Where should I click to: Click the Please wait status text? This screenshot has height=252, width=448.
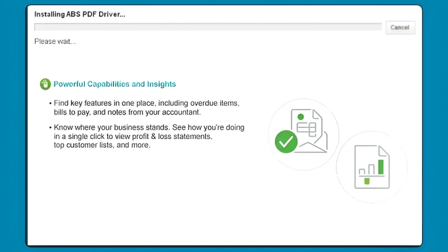click(x=55, y=41)
